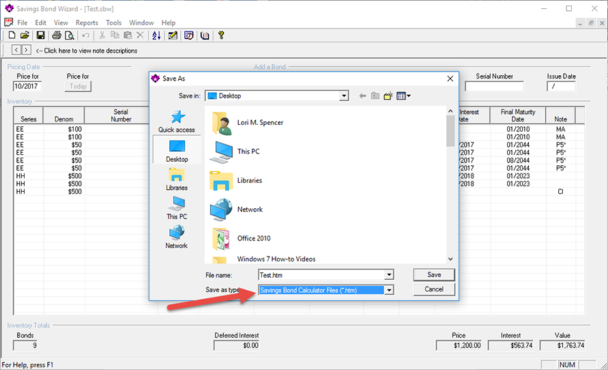Open the Help menu
Image resolution: width=608 pixels, height=370 pixels.
coord(169,23)
